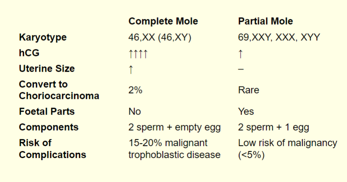Image resolution: width=347 pixels, height=182 pixels.
Task: Click the "Partial Mole" column header
Action: pyautogui.click(x=265, y=21)
